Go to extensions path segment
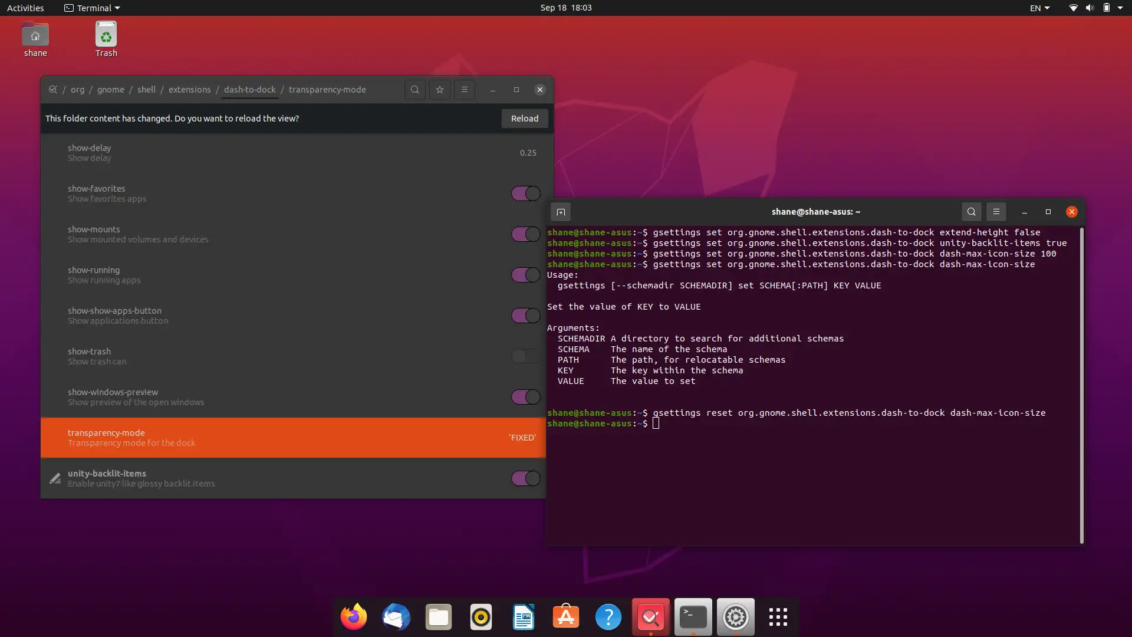Image resolution: width=1132 pixels, height=637 pixels. tap(189, 90)
